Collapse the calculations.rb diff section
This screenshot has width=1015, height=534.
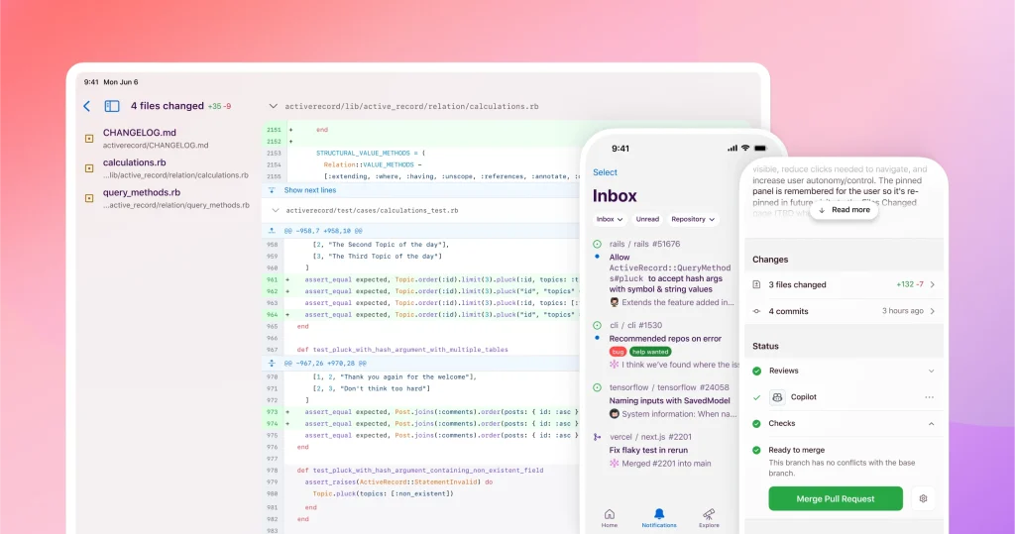point(274,106)
